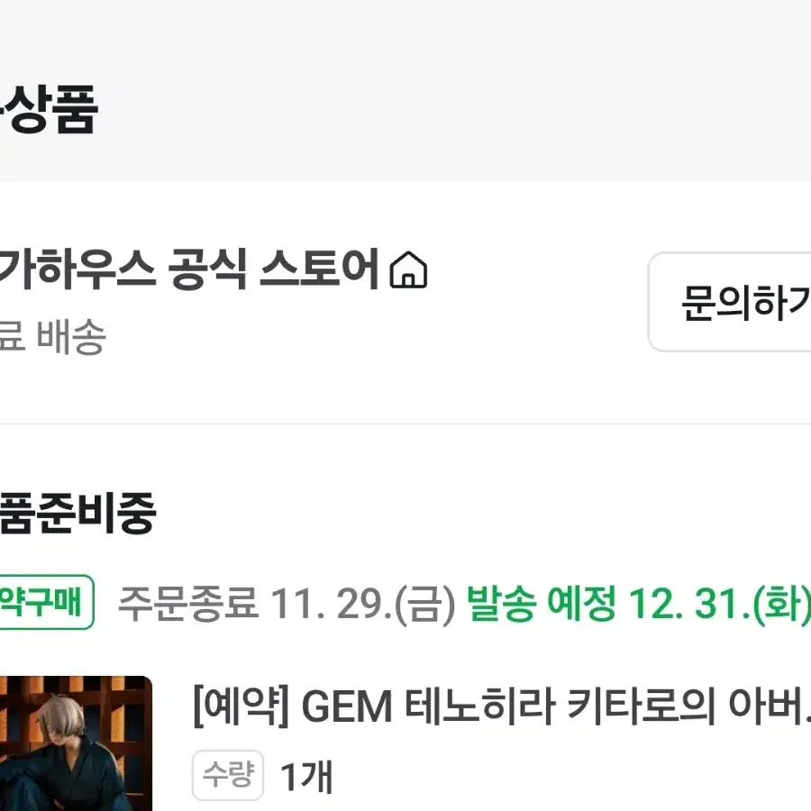Tap the green 발송 예정 shipping text
811x811 pixels.
[542, 603]
